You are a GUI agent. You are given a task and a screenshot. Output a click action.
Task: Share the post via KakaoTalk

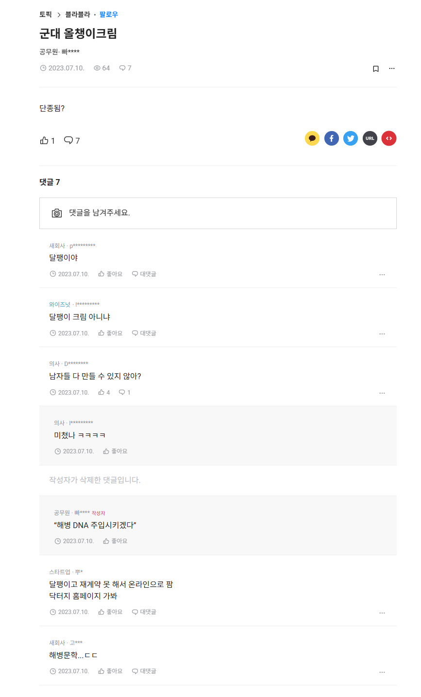point(312,138)
